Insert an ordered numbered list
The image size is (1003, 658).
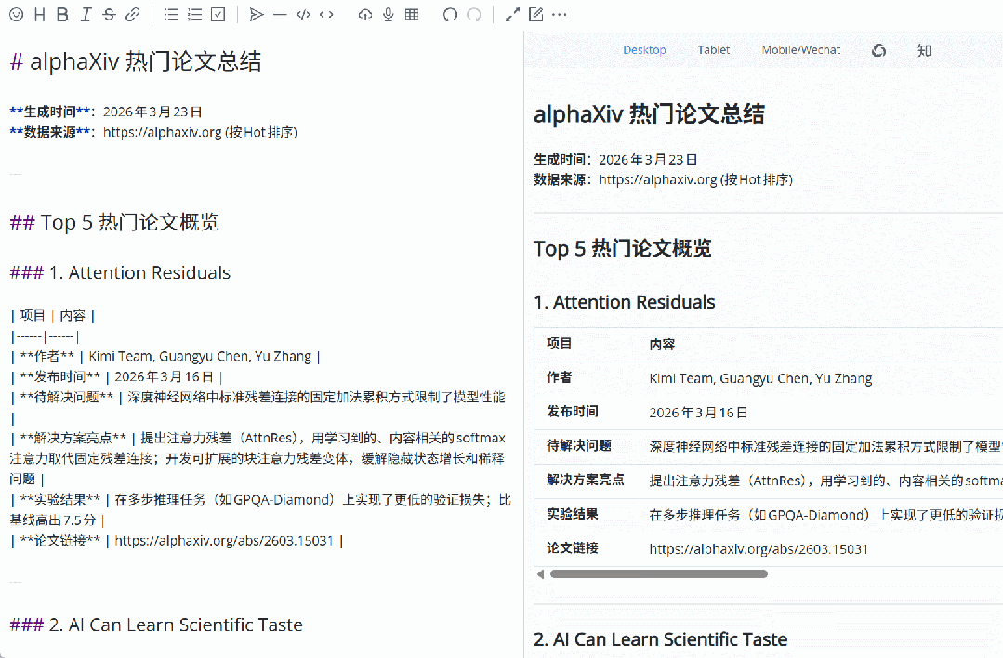pos(194,14)
